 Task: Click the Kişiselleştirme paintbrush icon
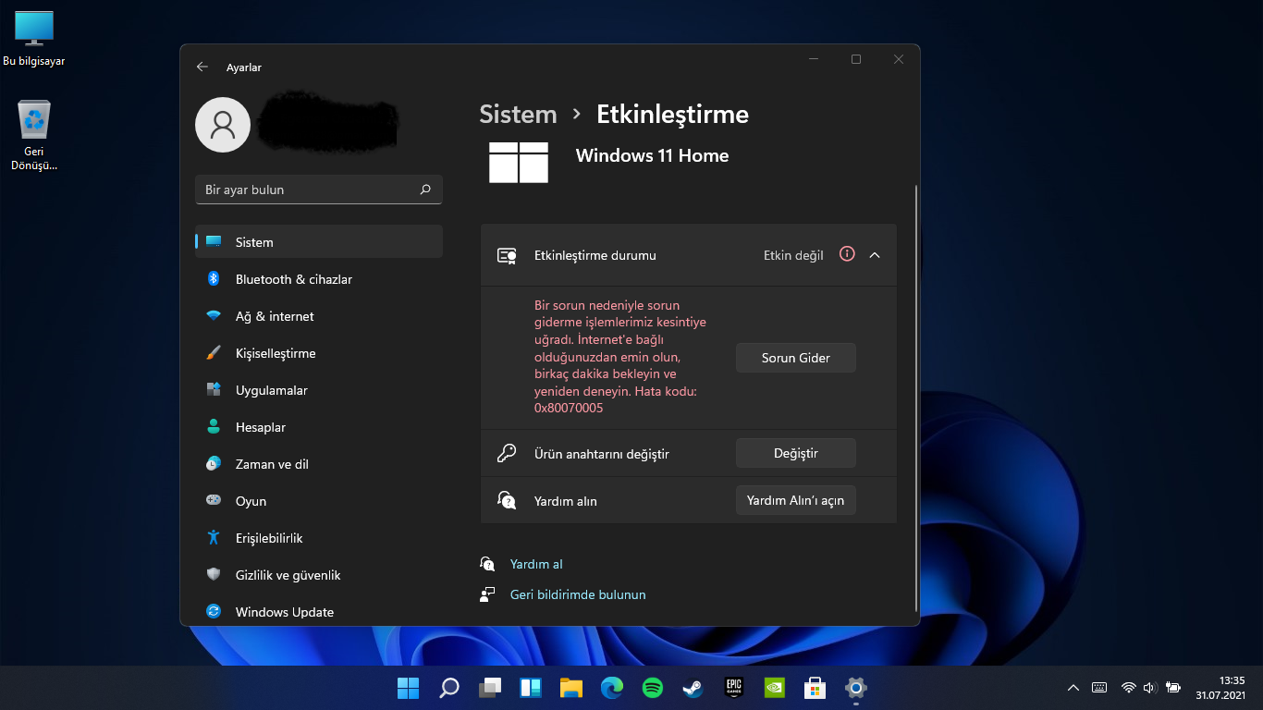[214, 353]
